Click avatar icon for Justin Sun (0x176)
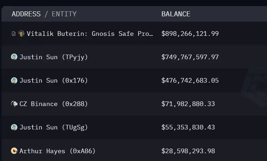The width and height of the screenshot is (267, 161). tap(14, 80)
